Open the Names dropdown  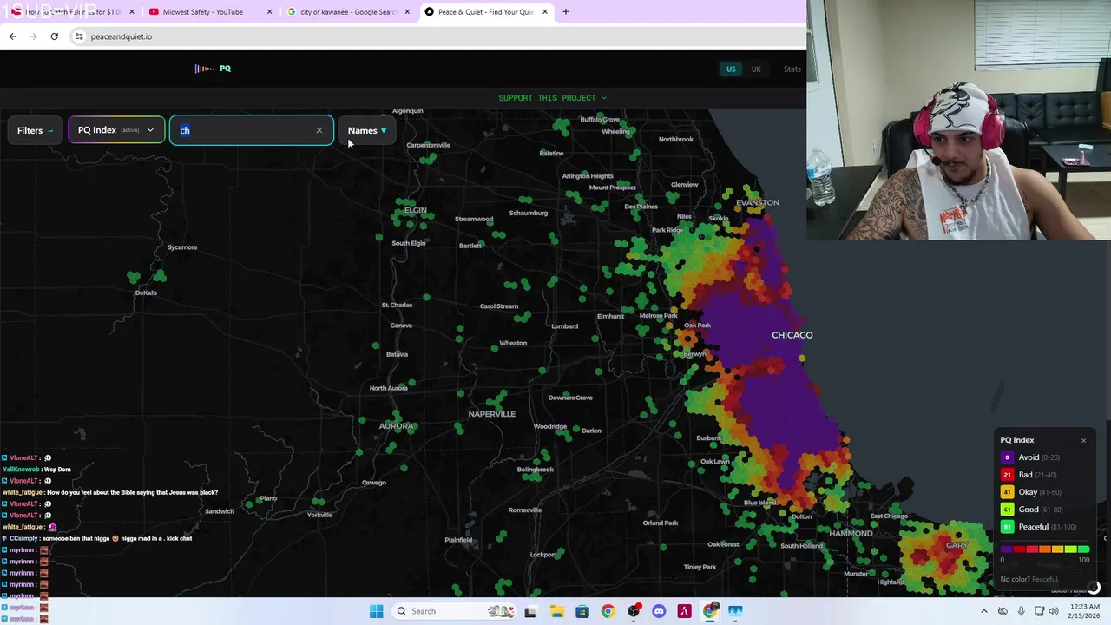tap(367, 130)
